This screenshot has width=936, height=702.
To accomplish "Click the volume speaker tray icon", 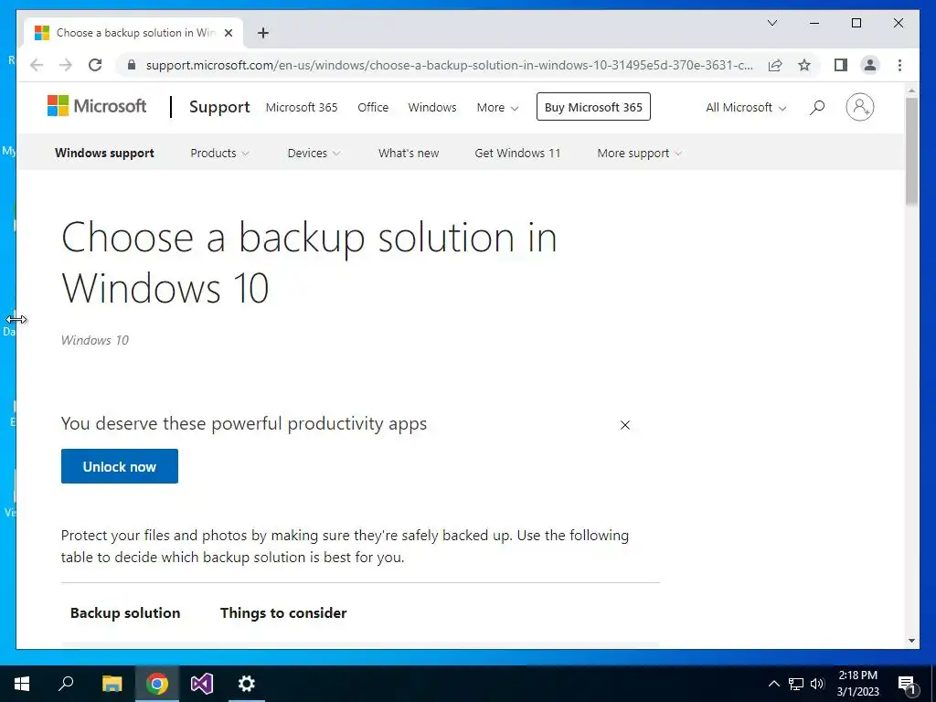I will click(817, 684).
